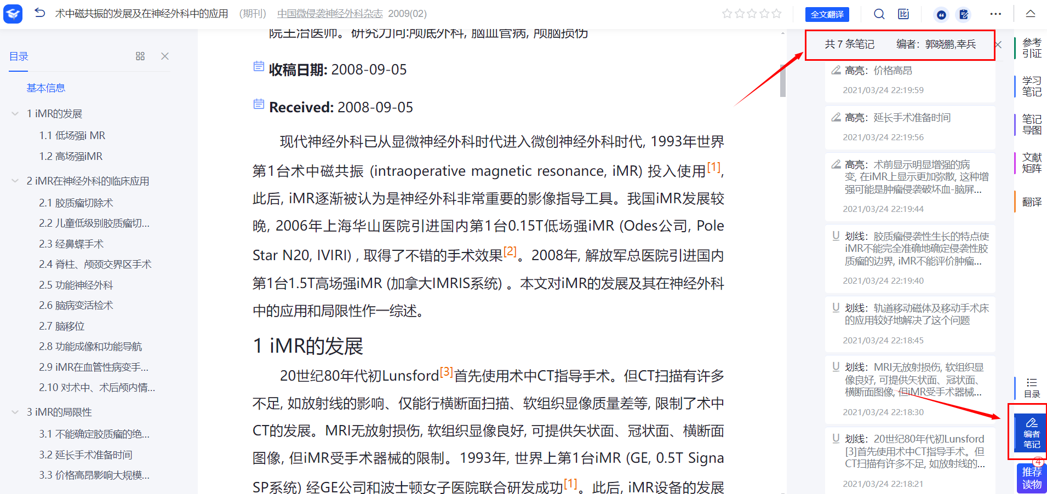Open the 参考引证 side tab
Screen dimensions: 1047x494
(1031, 48)
